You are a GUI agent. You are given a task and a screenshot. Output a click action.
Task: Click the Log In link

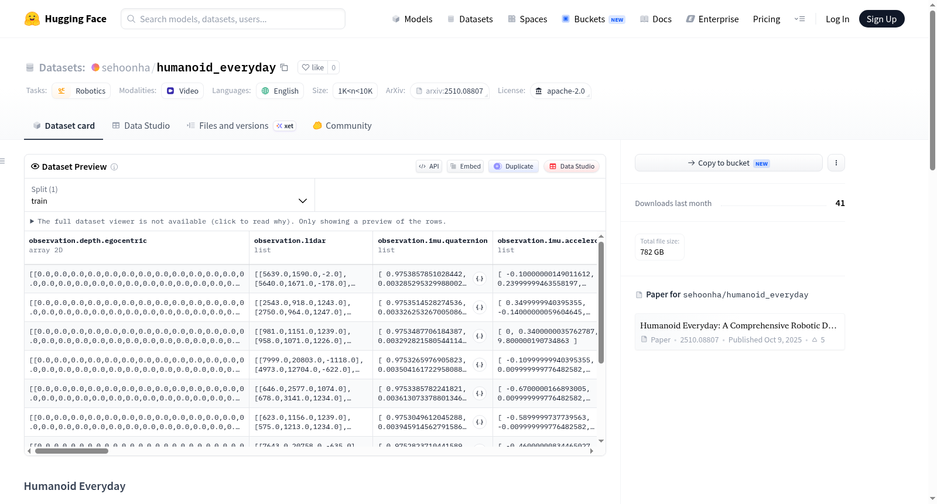click(x=837, y=19)
